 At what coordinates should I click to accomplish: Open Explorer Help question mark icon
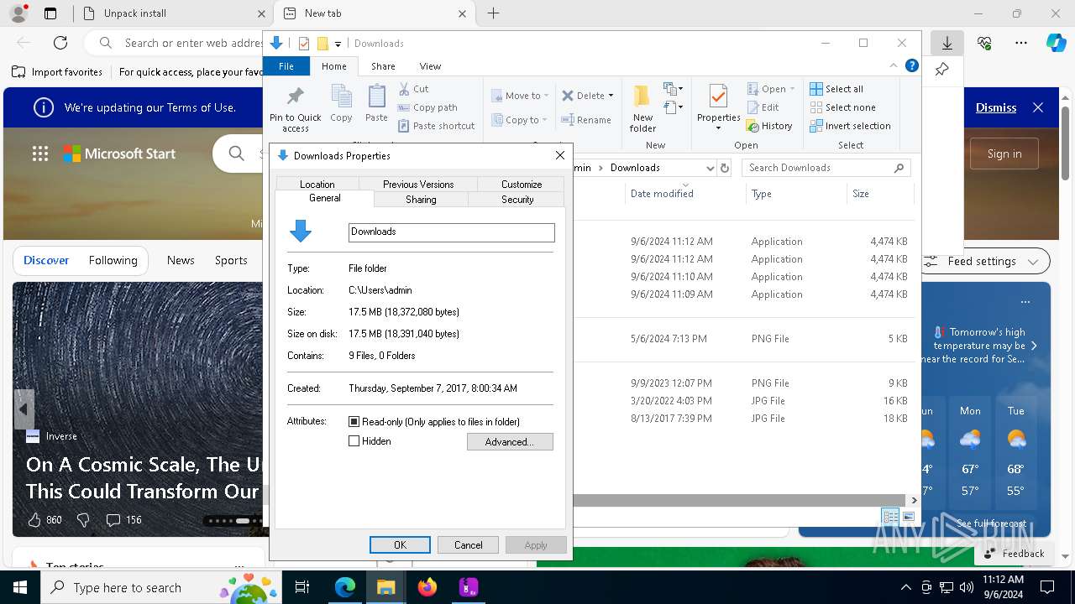(911, 65)
